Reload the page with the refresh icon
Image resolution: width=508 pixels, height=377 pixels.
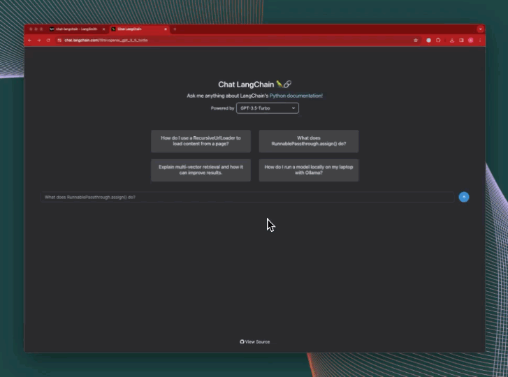point(48,40)
